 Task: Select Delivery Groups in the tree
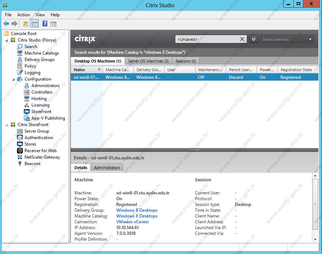tap(40, 60)
